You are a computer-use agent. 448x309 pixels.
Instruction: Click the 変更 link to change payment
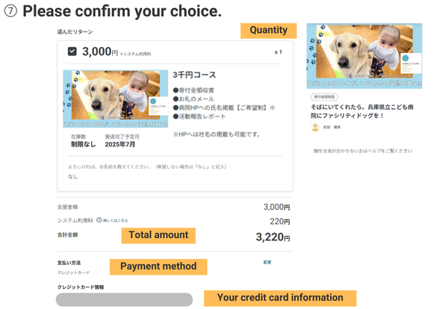pyautogui.click(x=267, y=263)
